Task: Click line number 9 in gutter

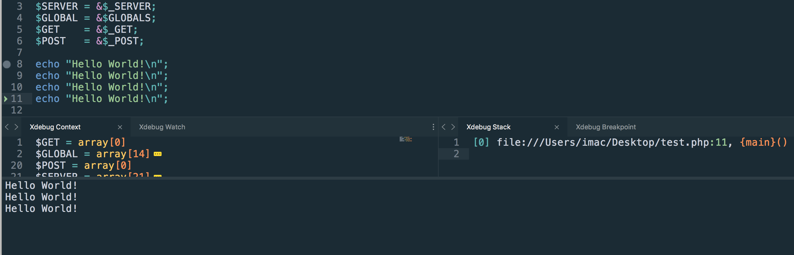Action: 19,76
